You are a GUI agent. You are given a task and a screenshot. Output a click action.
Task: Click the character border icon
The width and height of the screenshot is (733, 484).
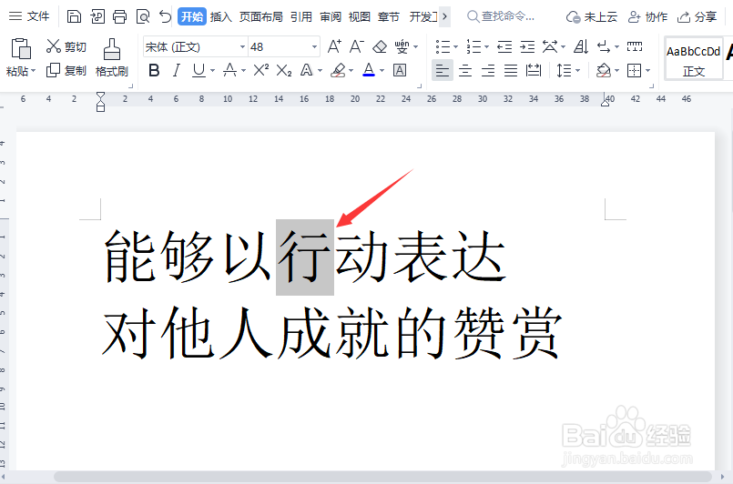point(400,71)
